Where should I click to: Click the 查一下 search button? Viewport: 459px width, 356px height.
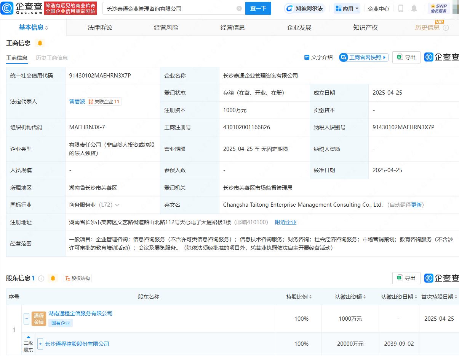click(x=258, y=8)
